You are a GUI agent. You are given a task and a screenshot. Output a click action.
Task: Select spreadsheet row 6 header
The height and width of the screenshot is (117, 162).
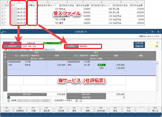pyautogui.click(x=2, y=23)
